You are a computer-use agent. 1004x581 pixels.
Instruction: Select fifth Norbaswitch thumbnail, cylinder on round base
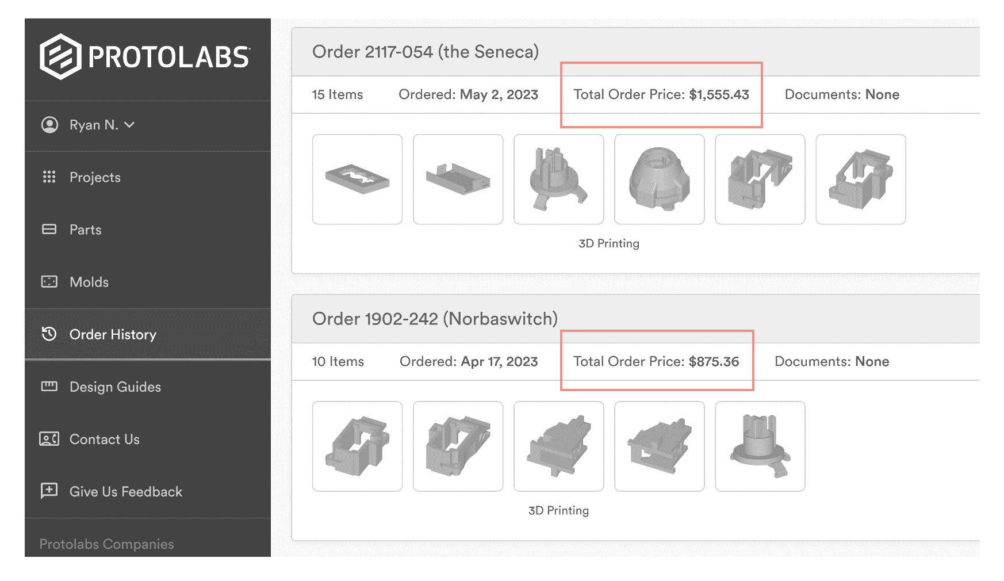760,446
